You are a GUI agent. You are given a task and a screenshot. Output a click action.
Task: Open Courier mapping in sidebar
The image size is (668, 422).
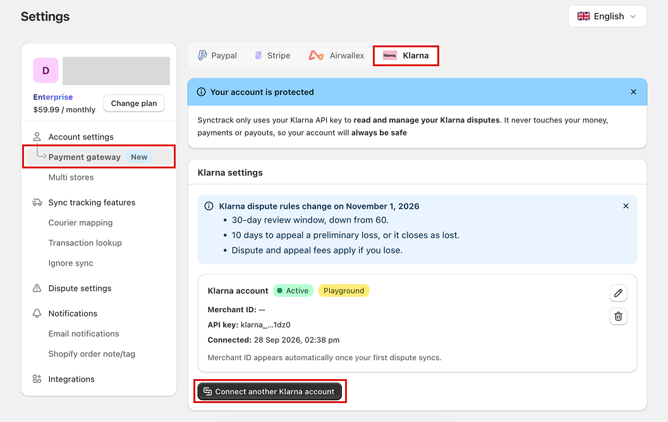(80, 223)
